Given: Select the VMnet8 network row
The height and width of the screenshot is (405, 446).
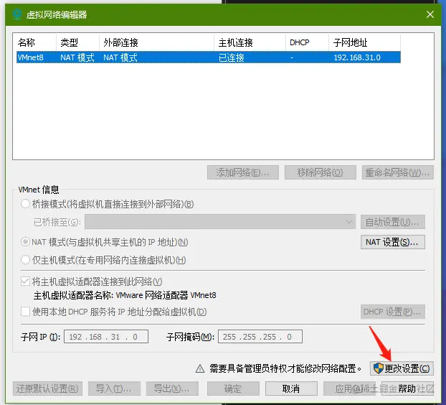Looking at the screenshot, I should [209, 57].
